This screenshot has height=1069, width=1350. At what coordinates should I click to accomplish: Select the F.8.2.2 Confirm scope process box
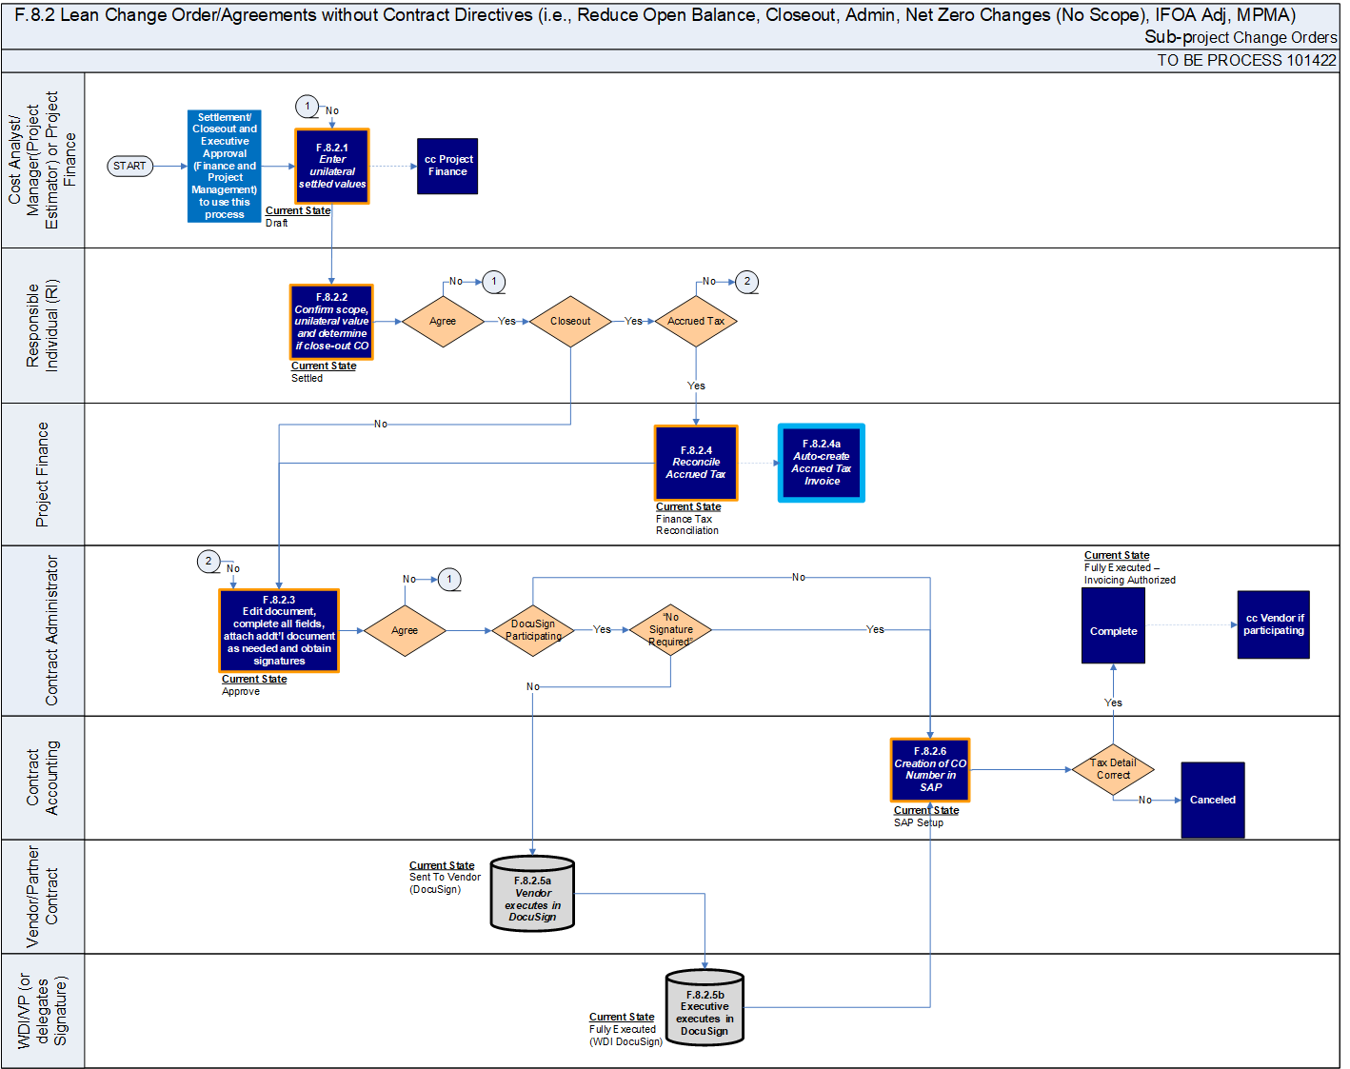[331, 322]
